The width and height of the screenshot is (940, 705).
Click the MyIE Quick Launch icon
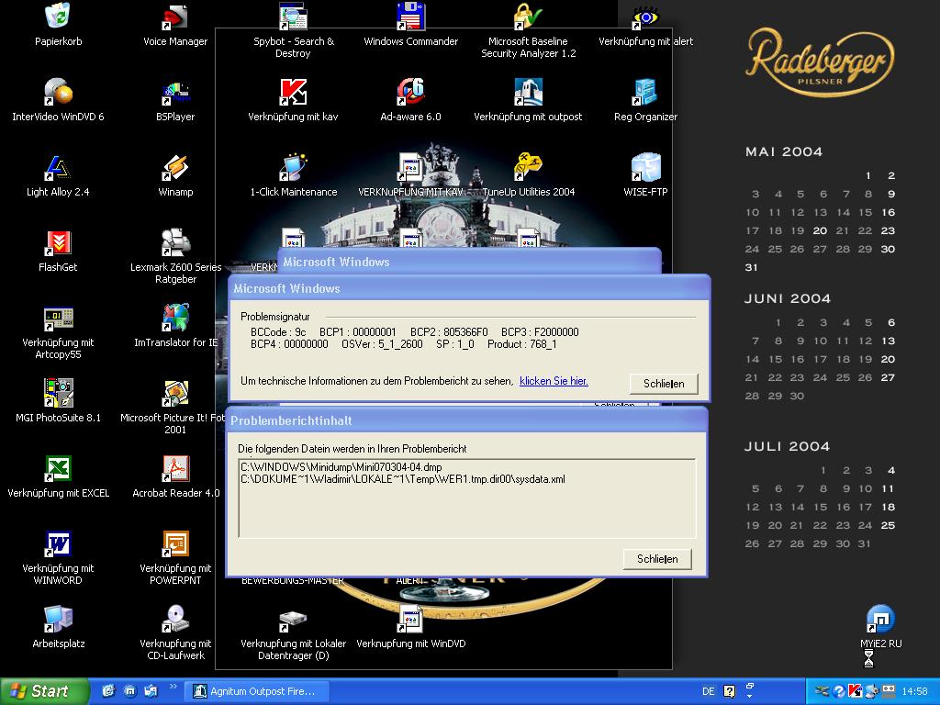pyautogui.click(x=130, y=691)
